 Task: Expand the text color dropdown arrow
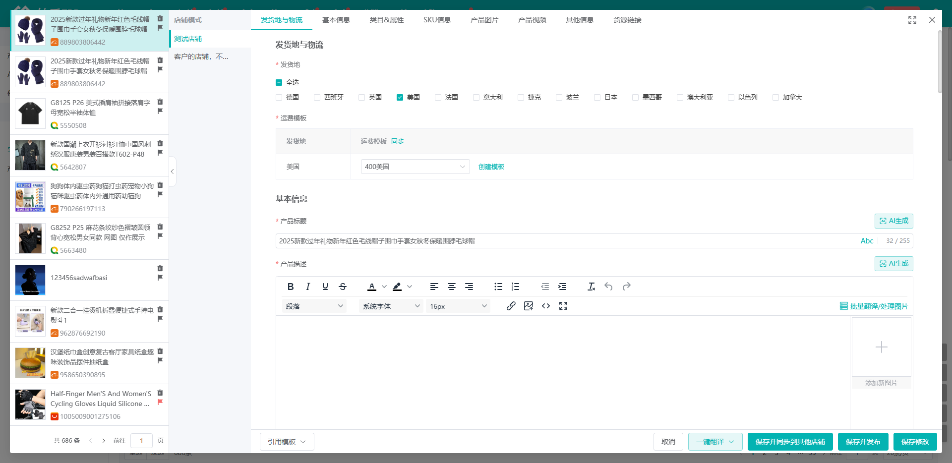(384, 287)
